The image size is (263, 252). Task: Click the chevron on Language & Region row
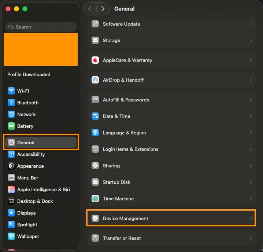click(251, 133)
